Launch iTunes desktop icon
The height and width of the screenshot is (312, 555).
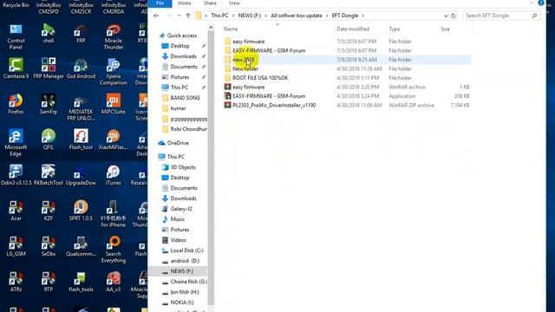[114, 175]
